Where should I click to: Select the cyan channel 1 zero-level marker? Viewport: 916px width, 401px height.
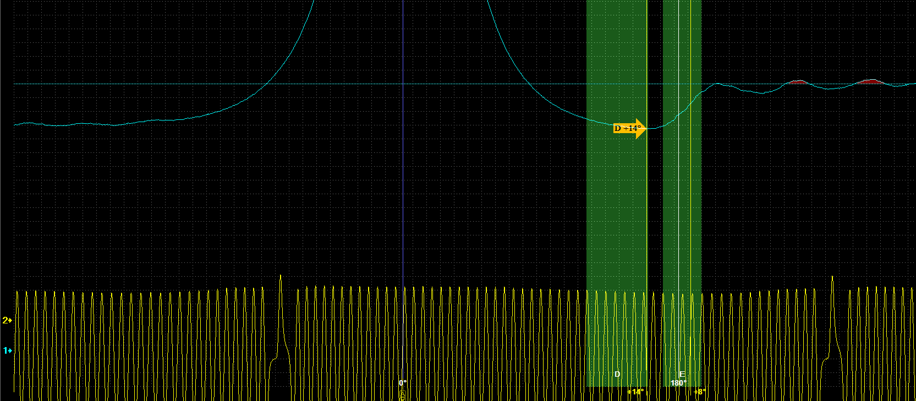tap(7, 350)
